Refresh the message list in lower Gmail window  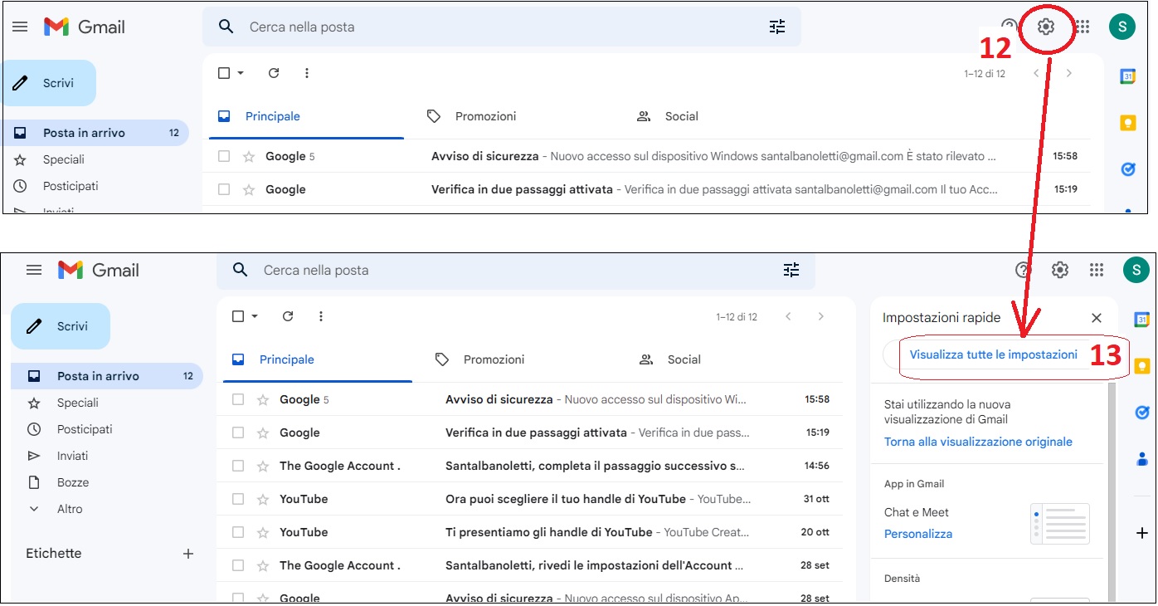click(288, 316)
